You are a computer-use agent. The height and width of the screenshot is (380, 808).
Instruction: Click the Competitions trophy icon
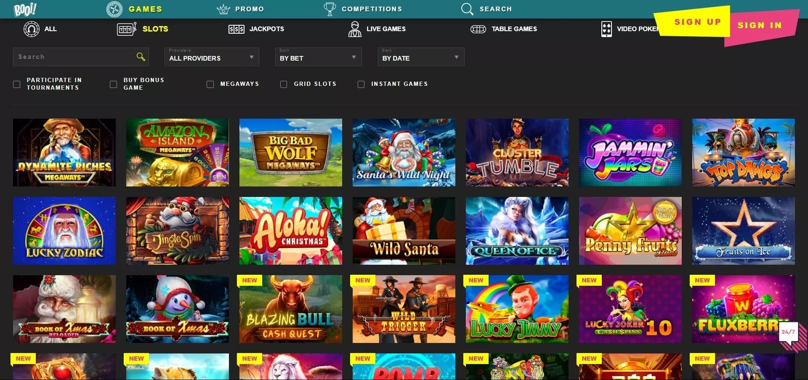330,9
